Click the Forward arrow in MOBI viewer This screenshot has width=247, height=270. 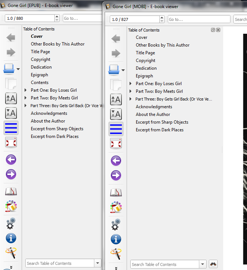(x=116, y=53)
